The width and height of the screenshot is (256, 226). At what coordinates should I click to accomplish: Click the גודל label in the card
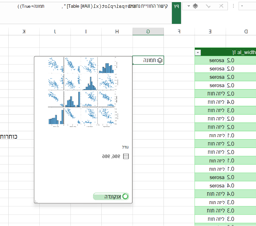[x=125, y=147]
